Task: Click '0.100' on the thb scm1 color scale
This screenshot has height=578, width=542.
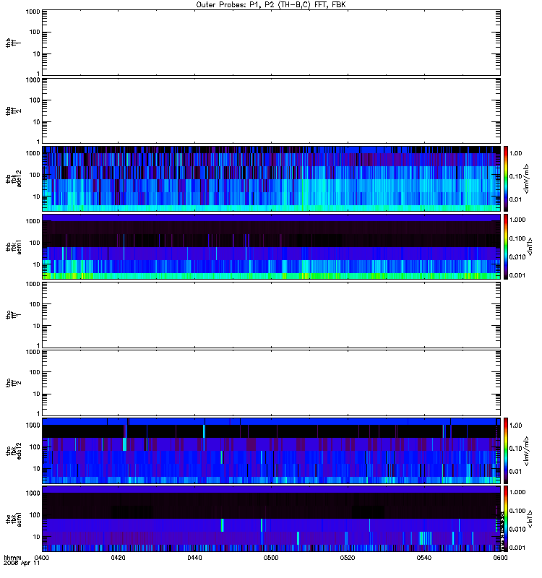Action: click(517, 238)
